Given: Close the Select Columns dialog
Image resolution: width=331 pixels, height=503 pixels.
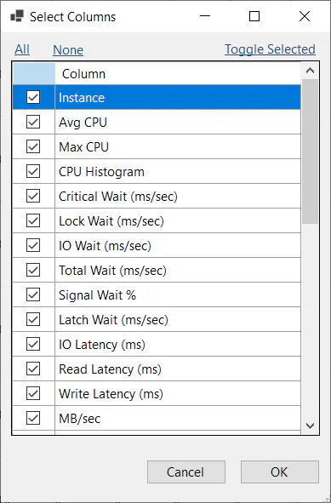Looking at the screenshot, I should point(305,16).
